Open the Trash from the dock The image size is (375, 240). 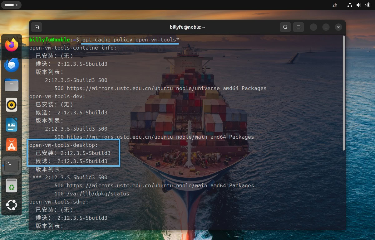(11, 185)
